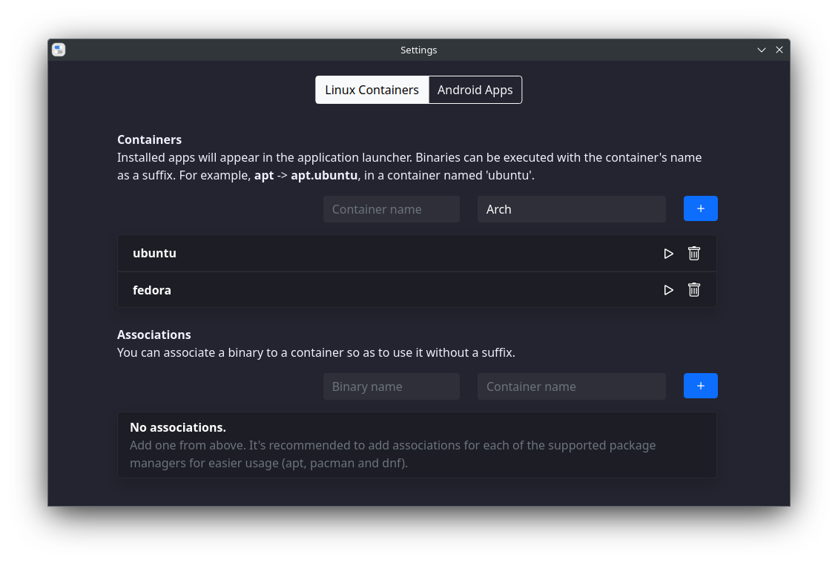Click the ubuntu container name label
The width and height of the screenshot is (838, 563).
coord(154,253)
